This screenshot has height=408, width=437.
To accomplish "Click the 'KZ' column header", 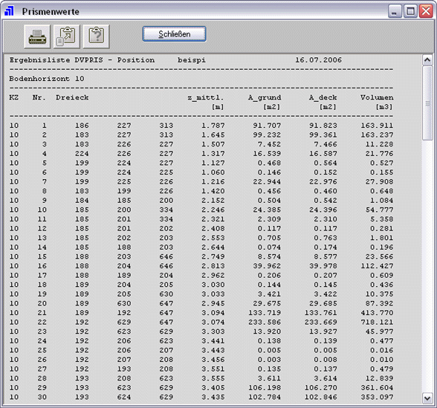I will [x=14, y=97].
